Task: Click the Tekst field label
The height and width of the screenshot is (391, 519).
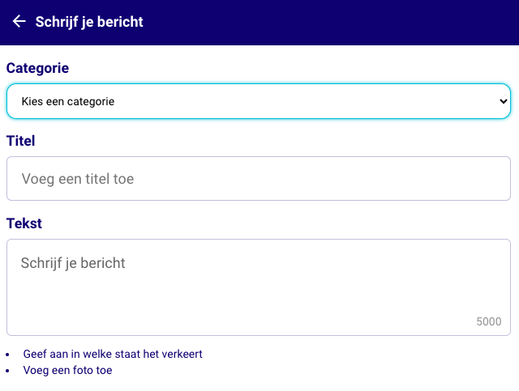Action: (x=24, y=223)
